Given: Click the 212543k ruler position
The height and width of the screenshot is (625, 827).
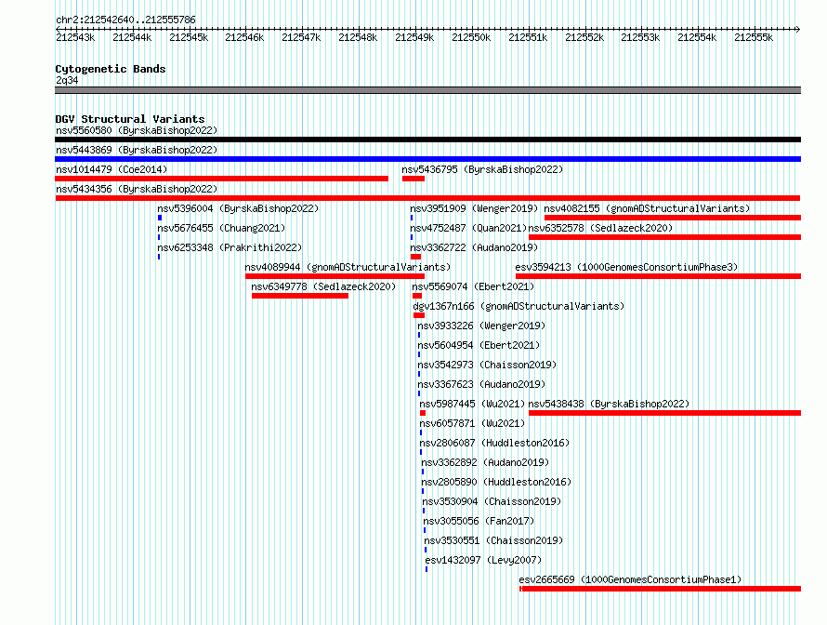Looking at the screenshot, I should (75, 37).
